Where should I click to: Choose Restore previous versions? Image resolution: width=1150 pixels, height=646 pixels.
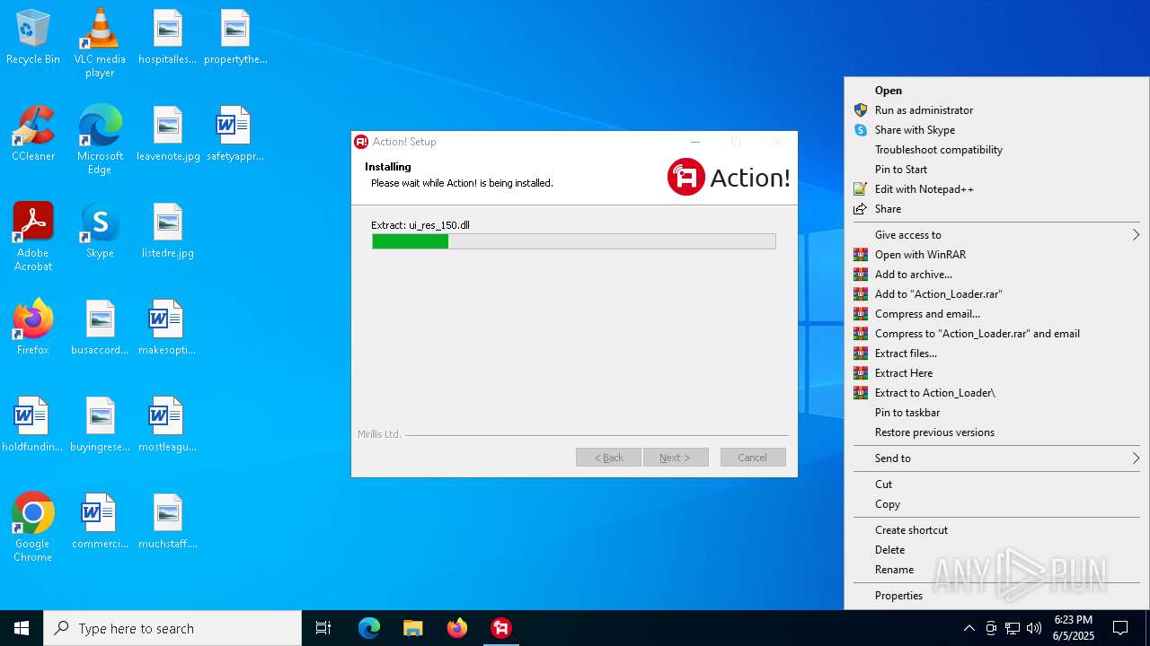995,432
